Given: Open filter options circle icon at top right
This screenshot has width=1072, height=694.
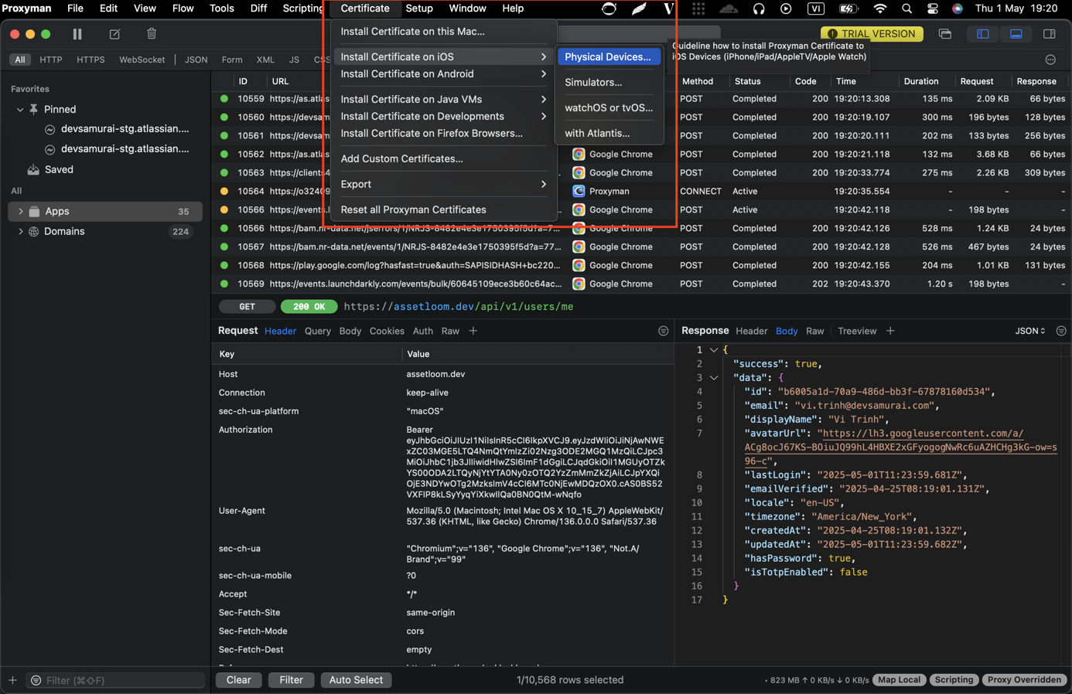Looking at the screenshot, I should pyautogui.click(x=1050, y=60).
